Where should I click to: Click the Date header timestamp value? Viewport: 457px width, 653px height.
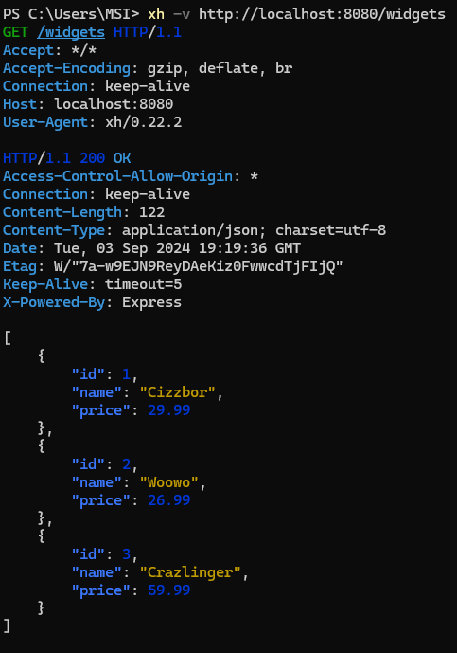pos(177,248)
